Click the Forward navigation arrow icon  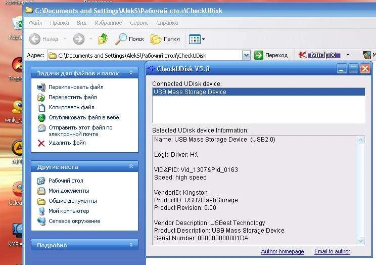[79, 38]
